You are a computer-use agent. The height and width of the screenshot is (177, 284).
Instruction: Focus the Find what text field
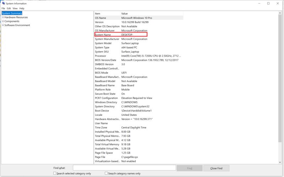(x=124, y=168)
